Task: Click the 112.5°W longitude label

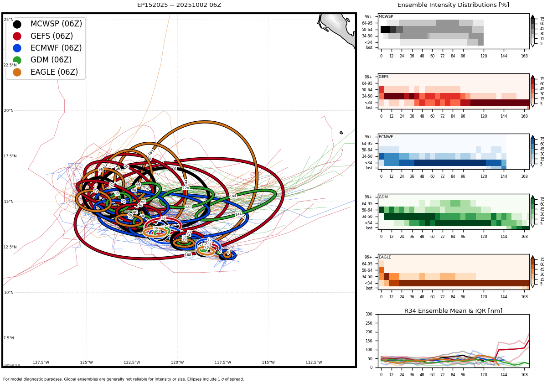Action: pos(314,363)
